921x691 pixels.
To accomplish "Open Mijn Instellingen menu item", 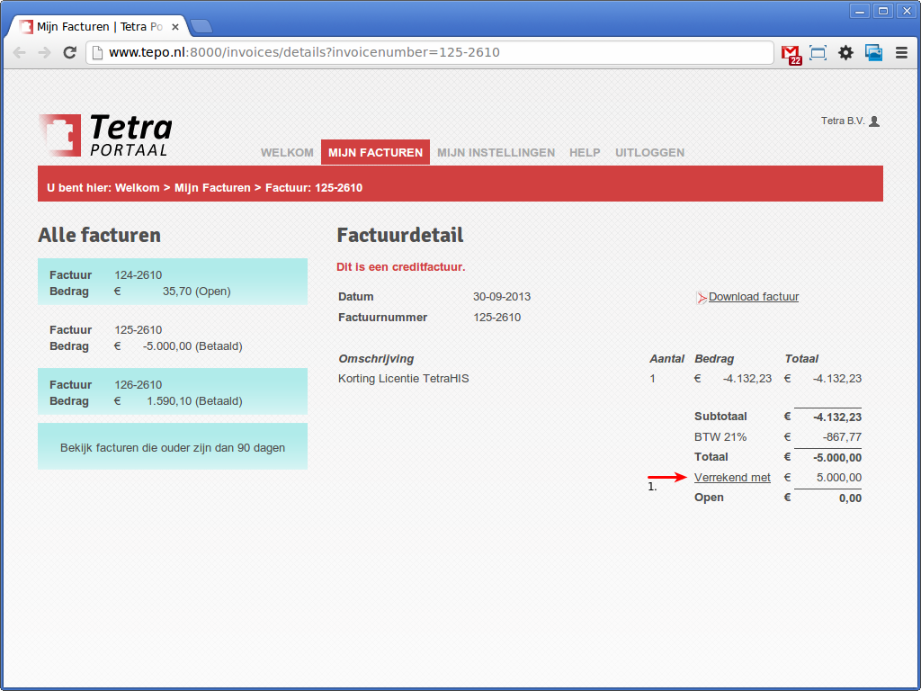I will (x=496, y=153).
